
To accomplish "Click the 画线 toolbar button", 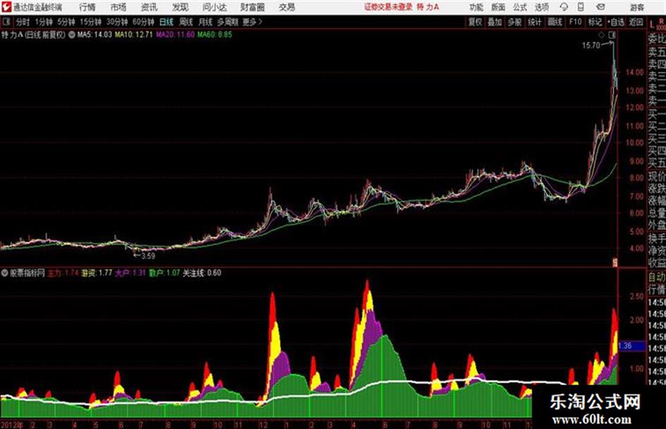I will (555, 22).
